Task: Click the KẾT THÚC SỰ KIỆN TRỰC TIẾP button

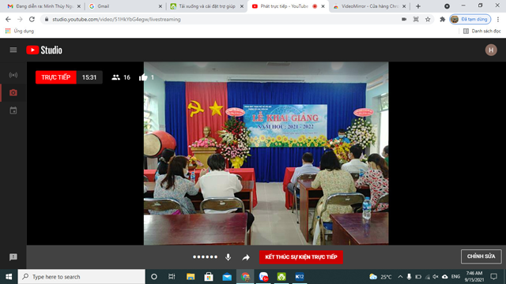Action: point(301,257)
